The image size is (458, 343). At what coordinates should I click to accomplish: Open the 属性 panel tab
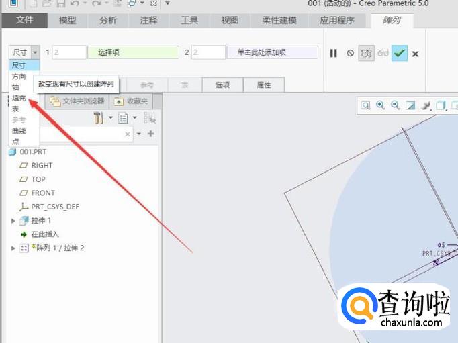point(264,85)
